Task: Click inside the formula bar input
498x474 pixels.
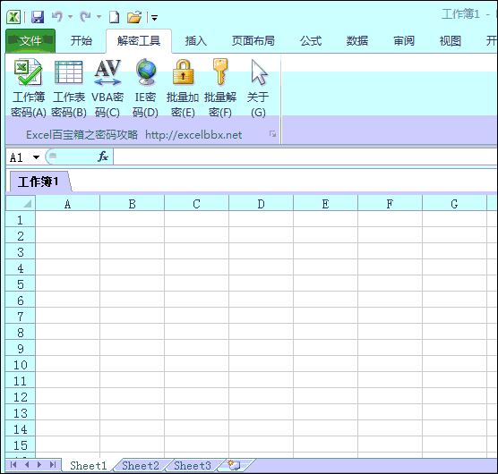Action: [x=305, y=157]
